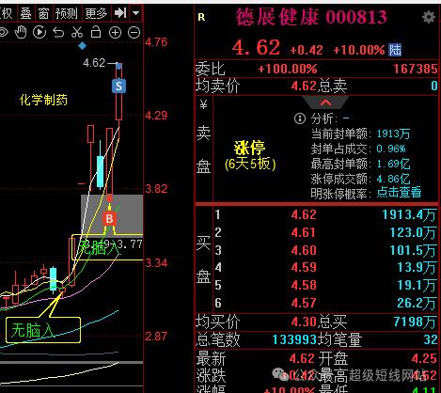The width and height of the screenshot is (441, 393).
Task: Select buy level 6 price 4.57
Action: click(x=304, y=303)
